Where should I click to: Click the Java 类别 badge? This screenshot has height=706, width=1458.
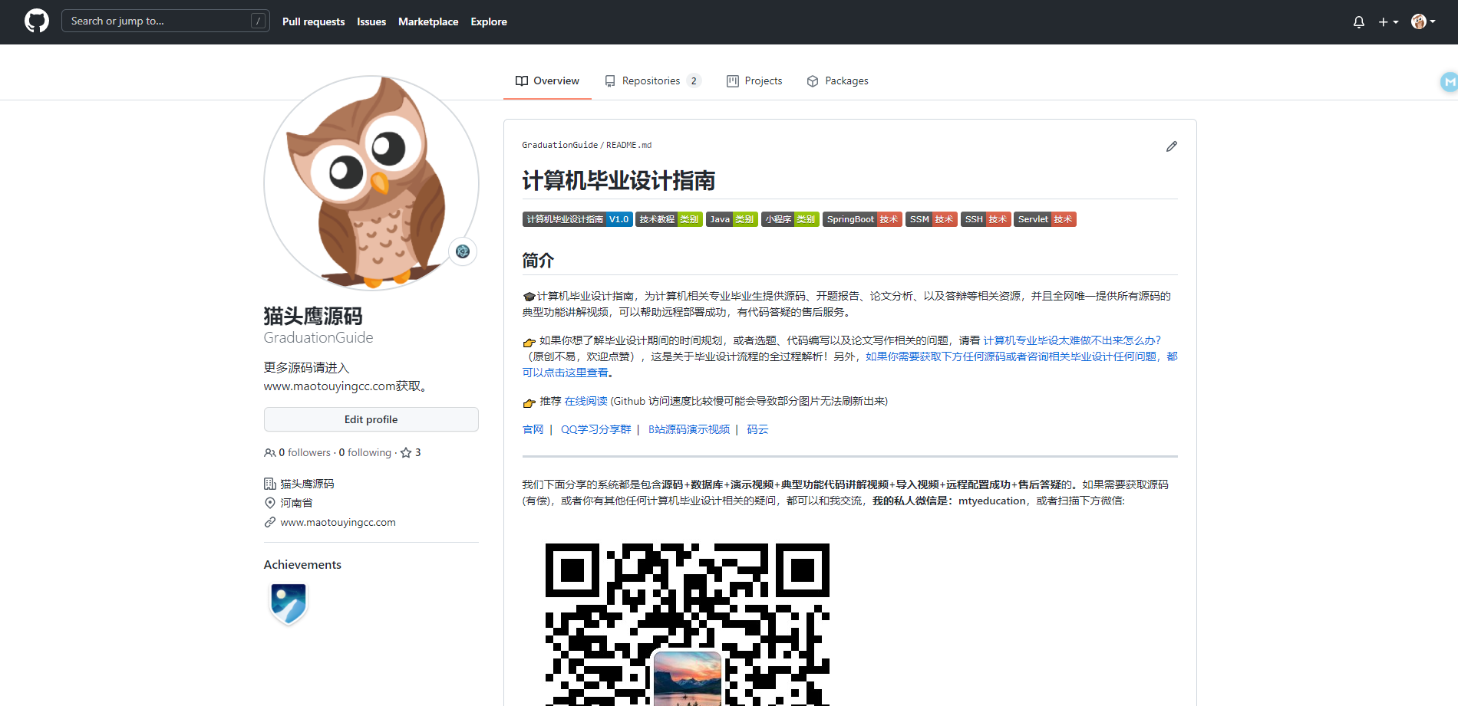732,219
